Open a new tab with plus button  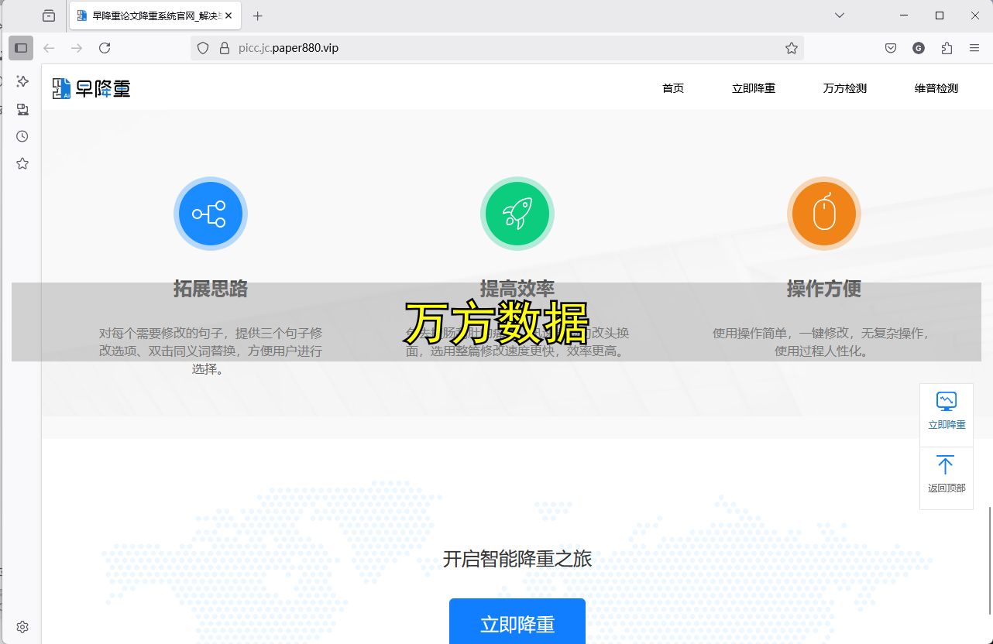pyautogui.click(x=258, y=15)
